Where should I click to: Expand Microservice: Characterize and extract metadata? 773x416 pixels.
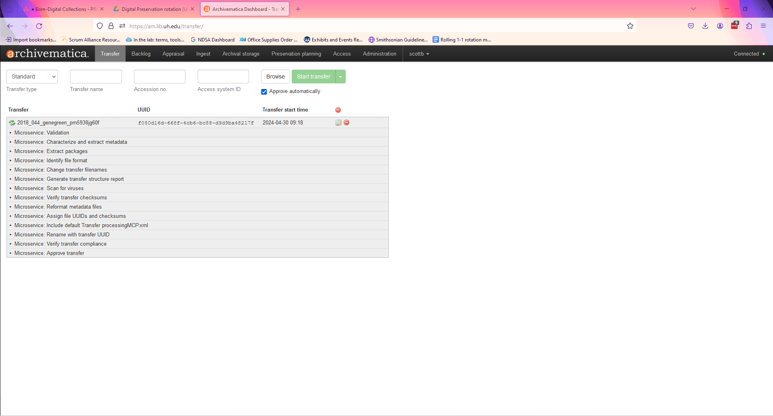198,142
